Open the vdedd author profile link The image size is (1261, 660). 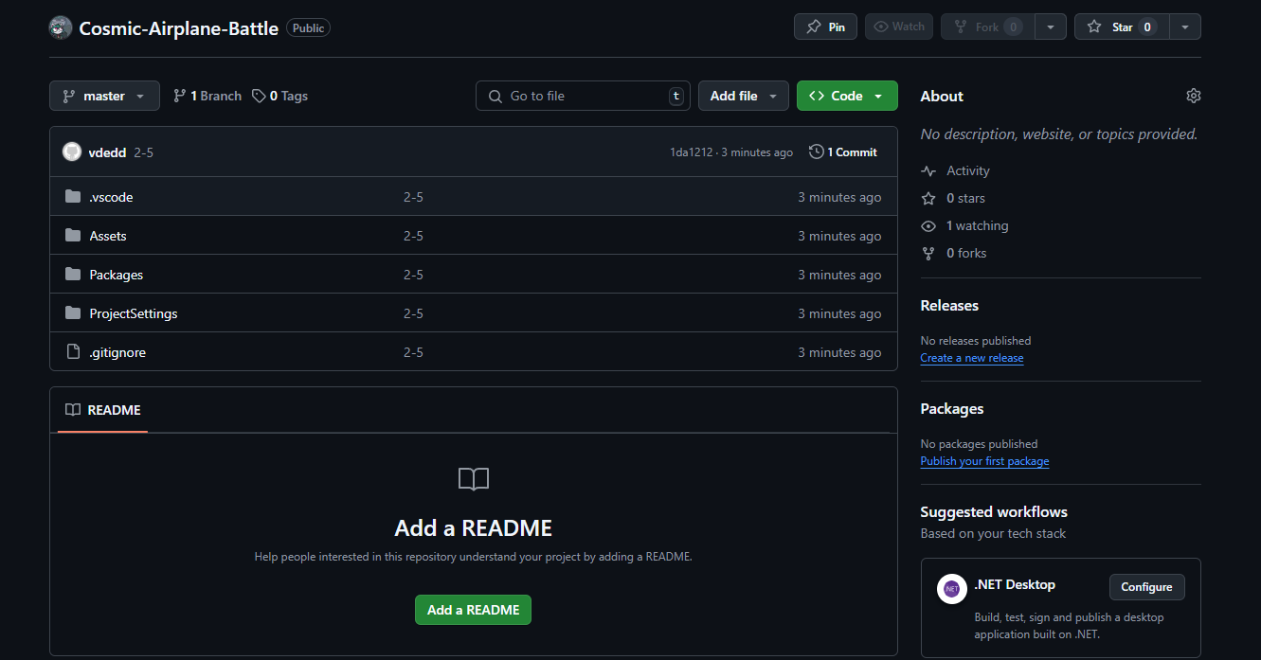pos(107,152)
